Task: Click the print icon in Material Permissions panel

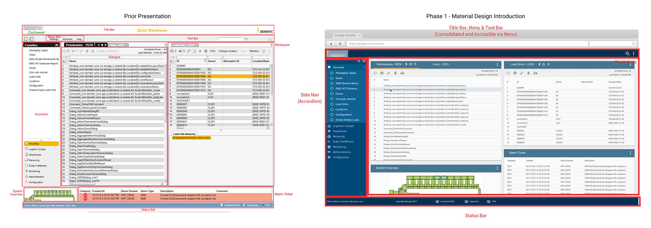Action: (382, 73)
